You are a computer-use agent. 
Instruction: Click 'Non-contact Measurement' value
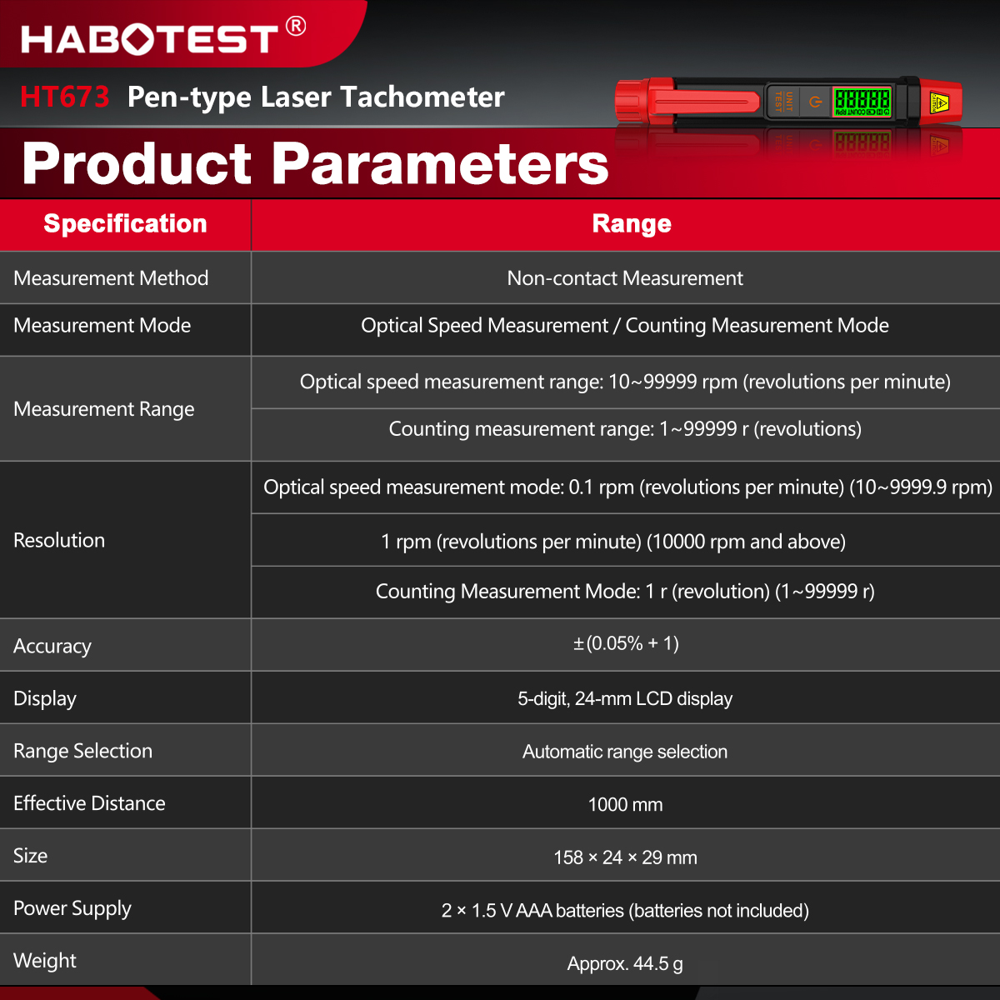tap(625, 278)
